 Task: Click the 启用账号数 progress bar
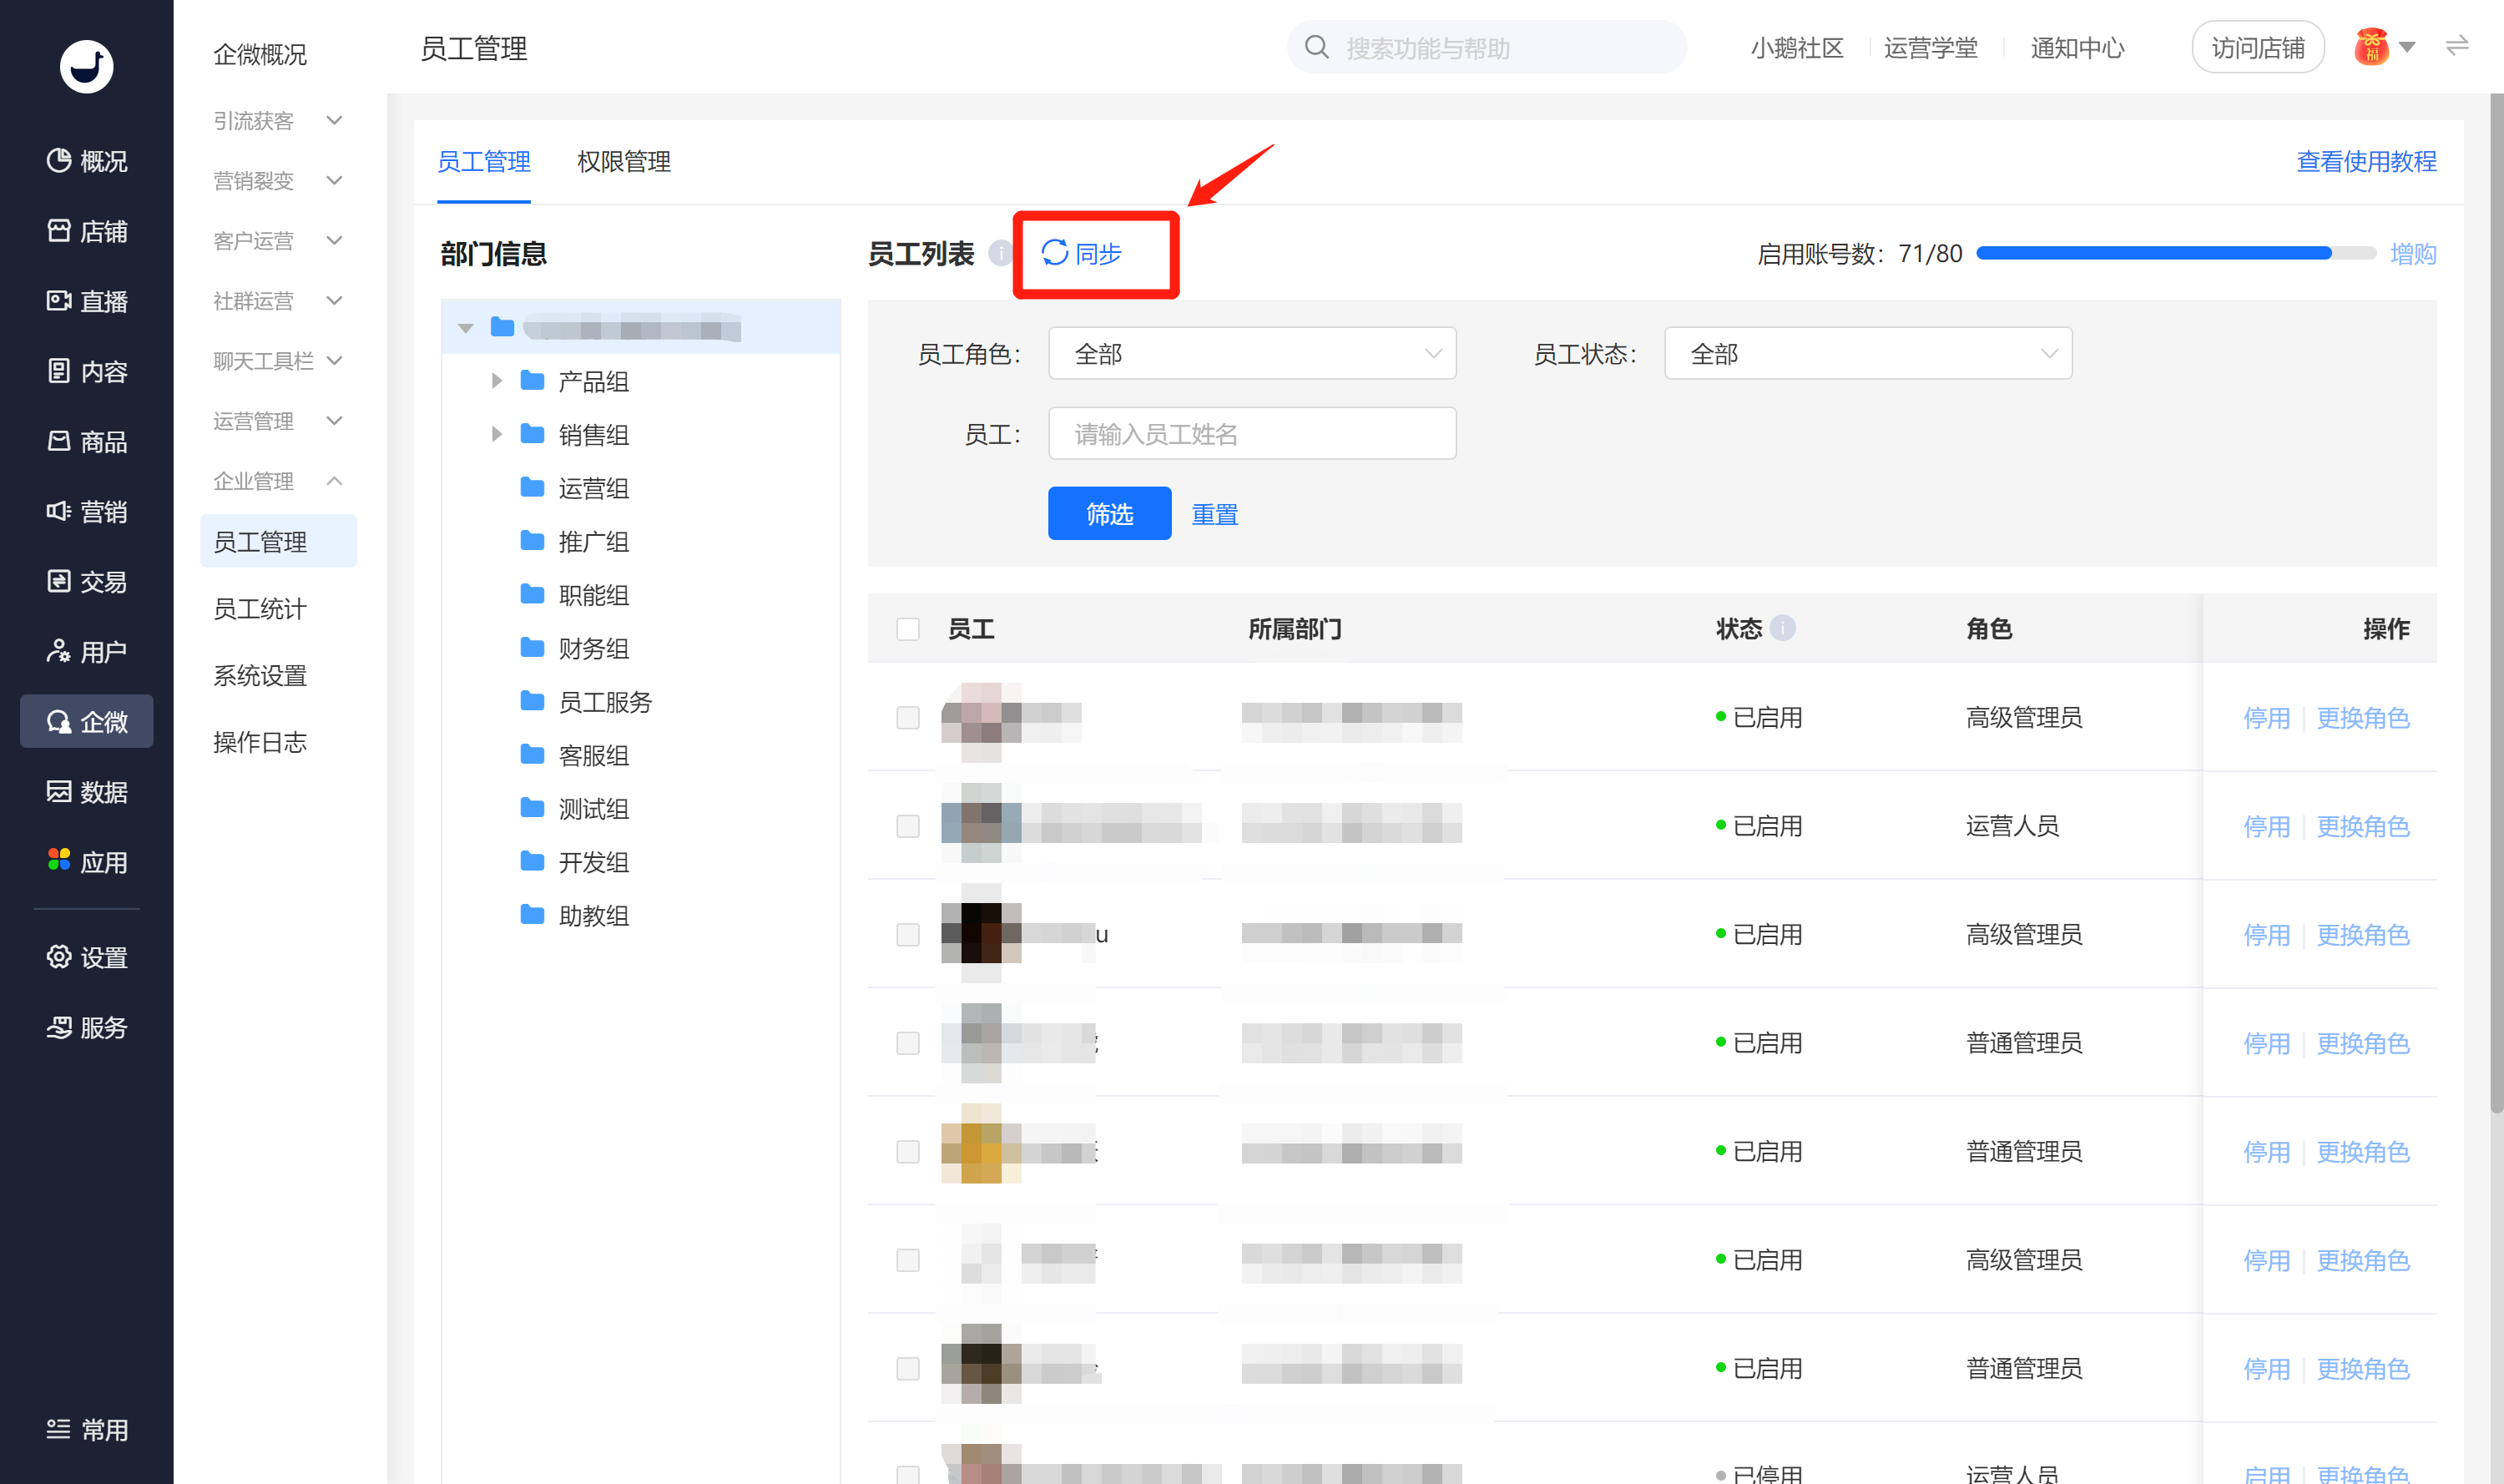coord(2176,253)
